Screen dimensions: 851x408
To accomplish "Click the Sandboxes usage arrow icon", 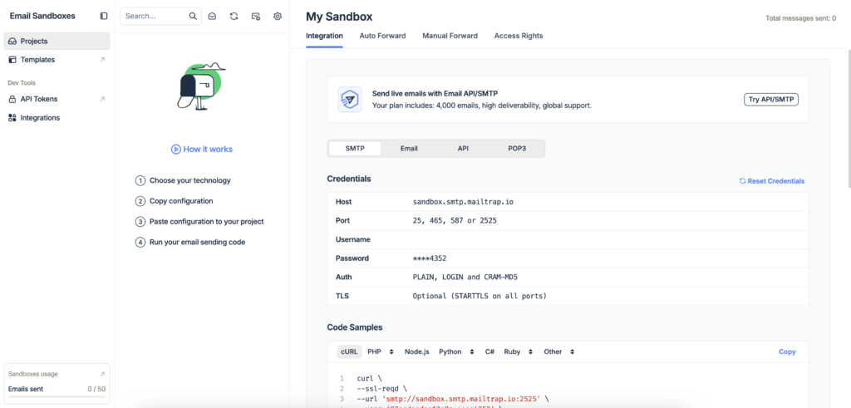I will [102, 375].
